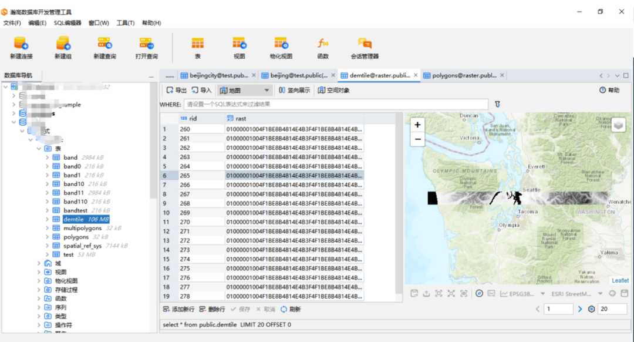Click the eye focus icon below the map
The width and height of the screenshot is (634, 342).
point(464,293)
